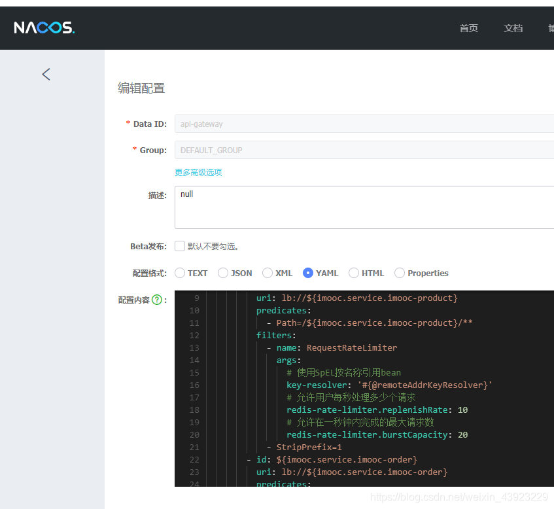
Task: Click the key-resolver line in the editor
Action: coord(389,385)
